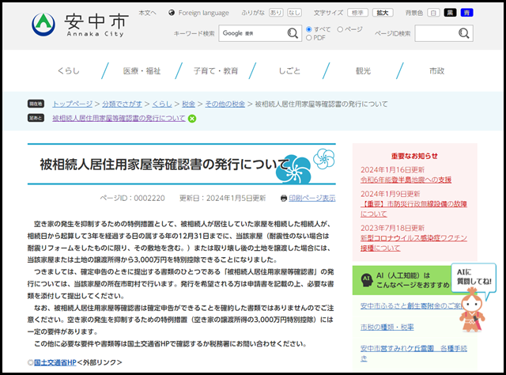This screenshot has height=375, width=506.
Task: Click the keyword search magnifier icon
Action: click(293, 33)
